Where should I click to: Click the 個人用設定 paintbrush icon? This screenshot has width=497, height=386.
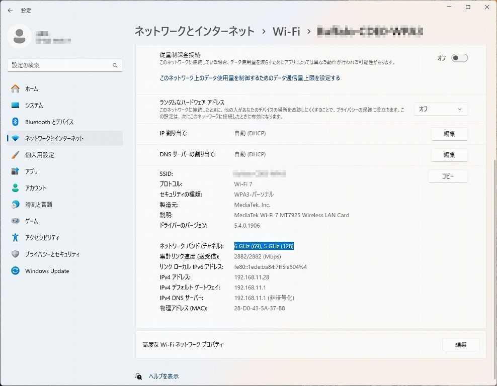[15, 155]
